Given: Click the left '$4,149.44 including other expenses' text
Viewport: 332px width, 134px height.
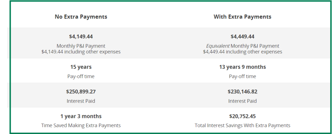Looking at the screenshot, I should (x=81, y=52).
